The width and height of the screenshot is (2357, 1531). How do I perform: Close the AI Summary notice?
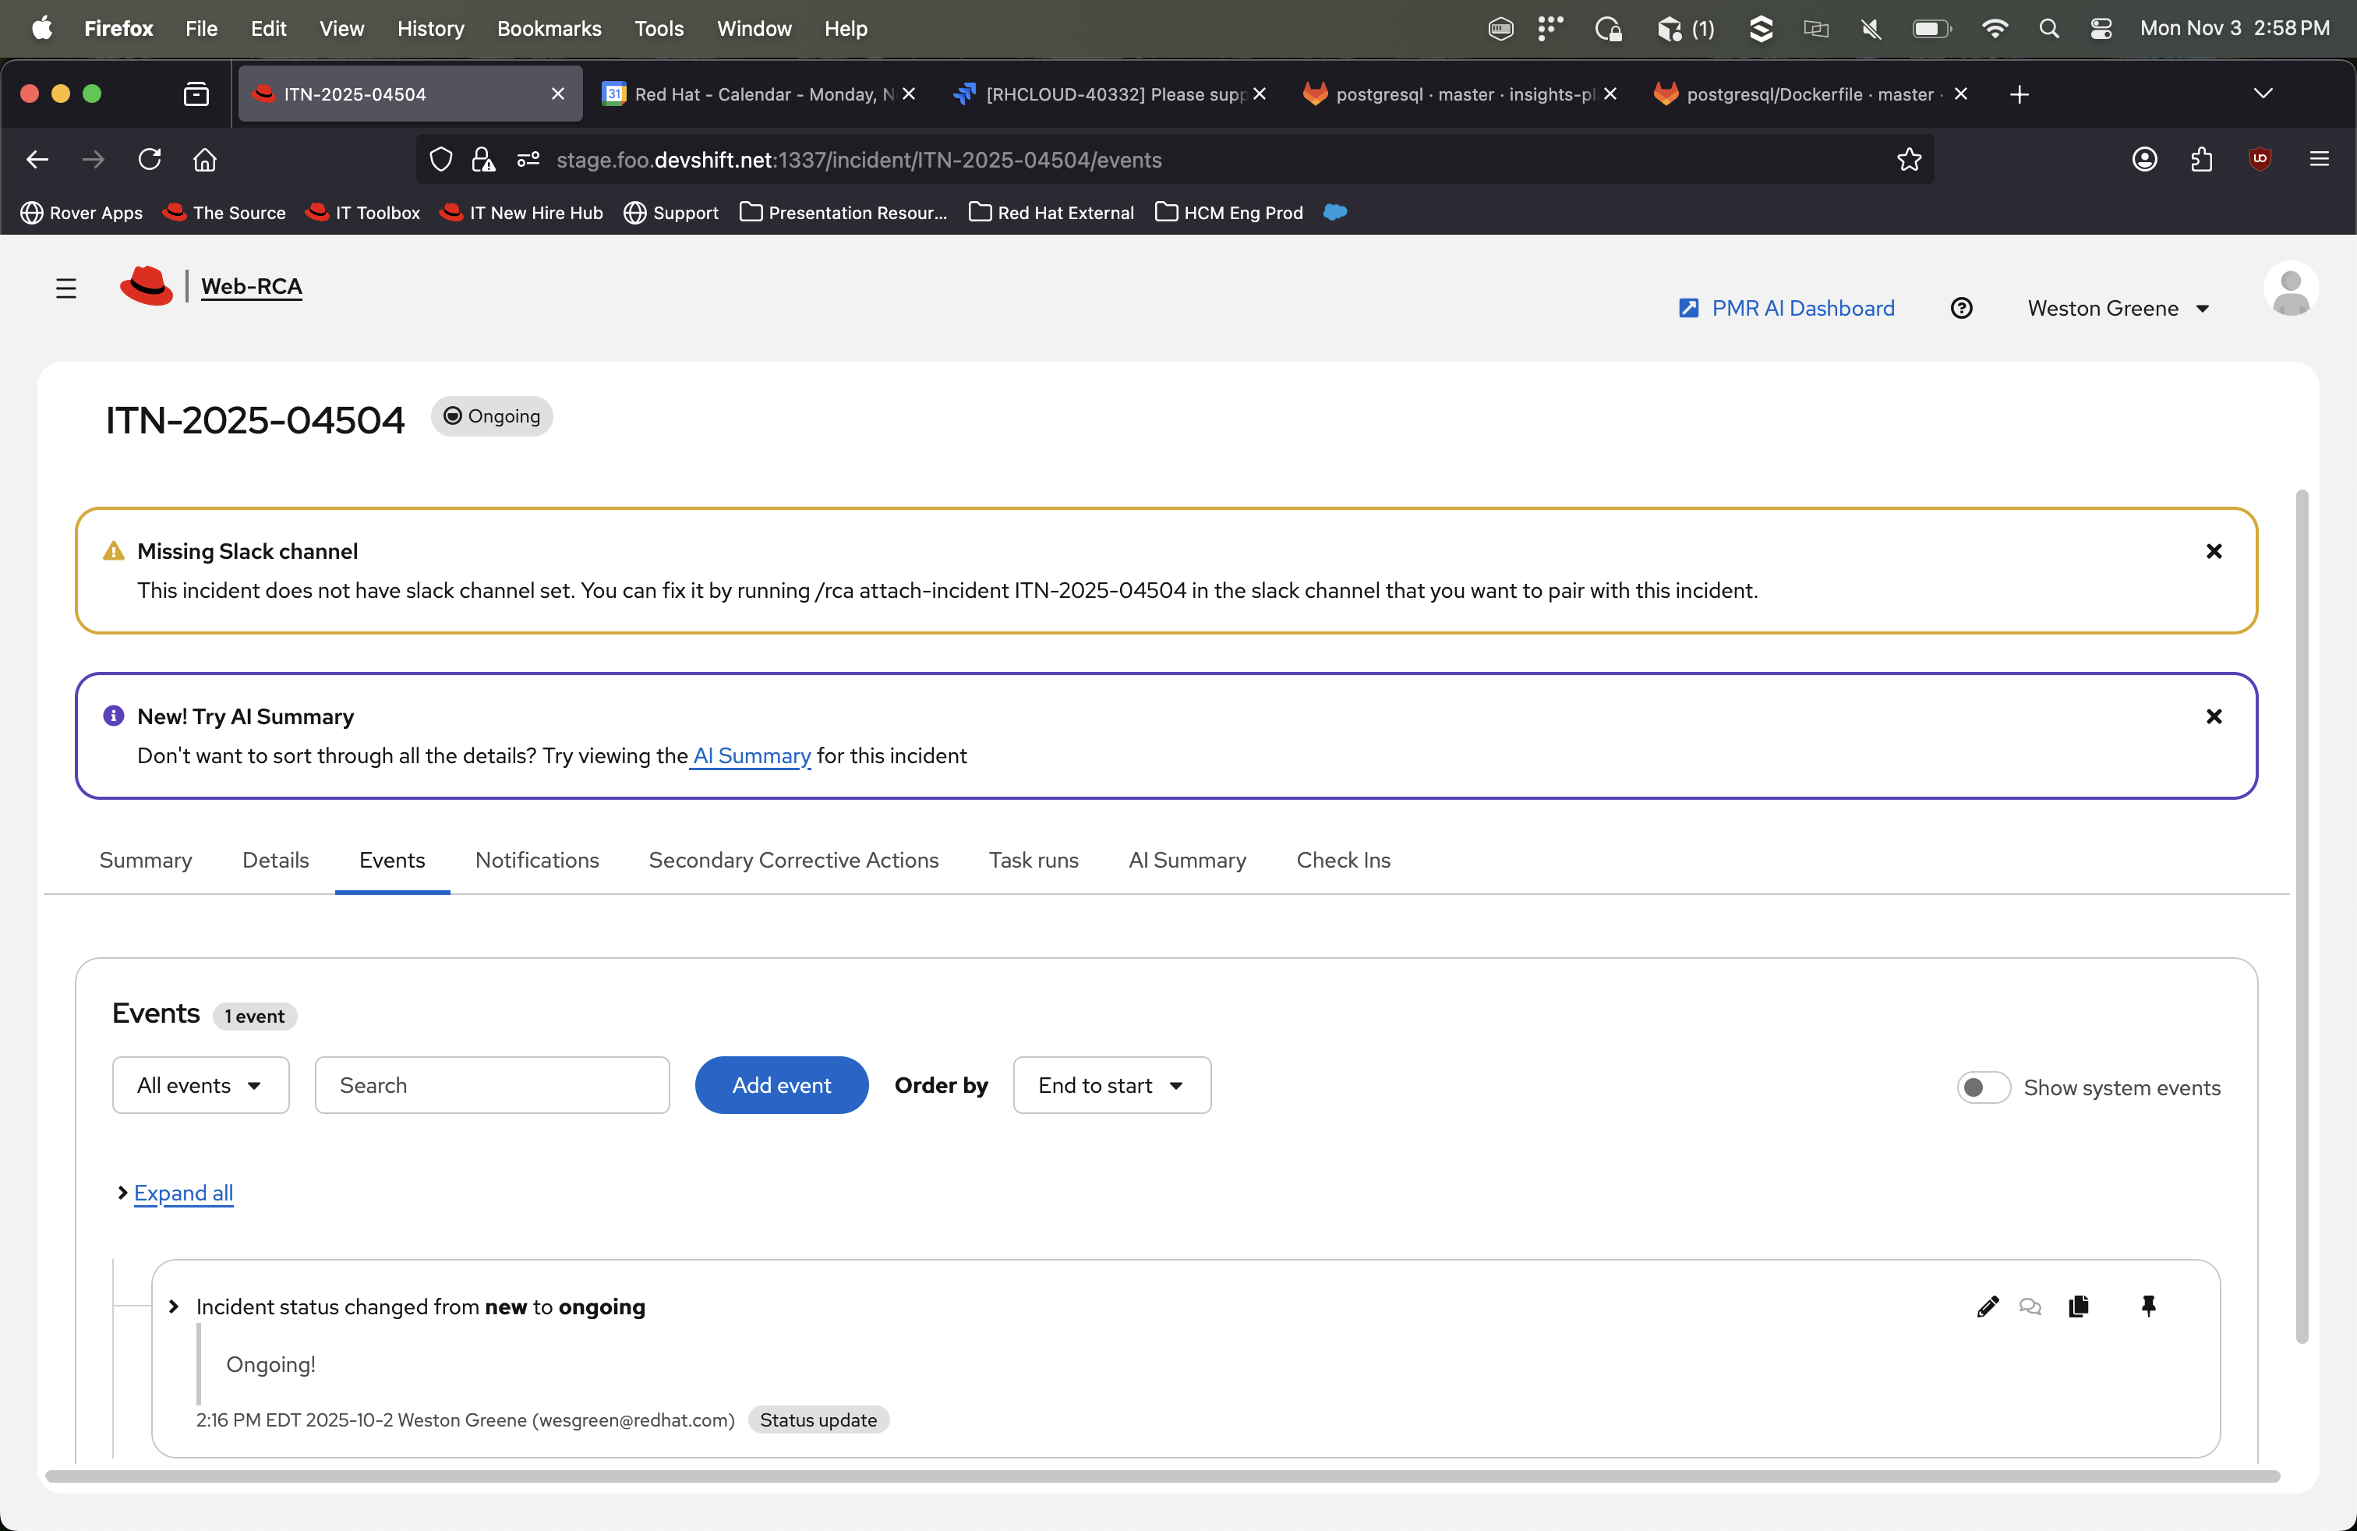2214,717
